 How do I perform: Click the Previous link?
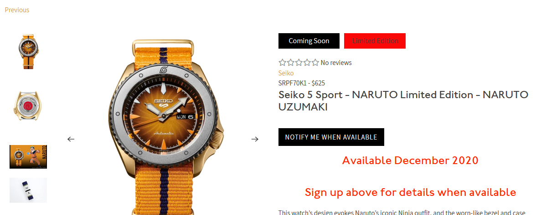[x=17, y=10]
